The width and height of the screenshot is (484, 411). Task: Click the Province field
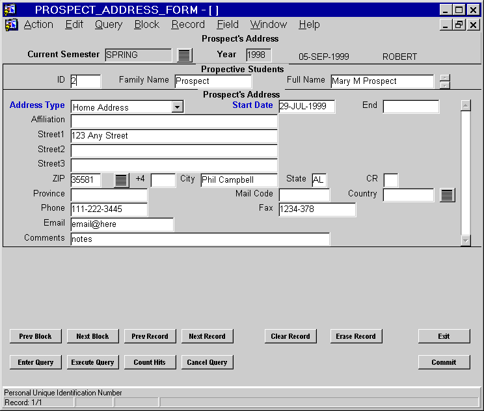pos(109,194)
